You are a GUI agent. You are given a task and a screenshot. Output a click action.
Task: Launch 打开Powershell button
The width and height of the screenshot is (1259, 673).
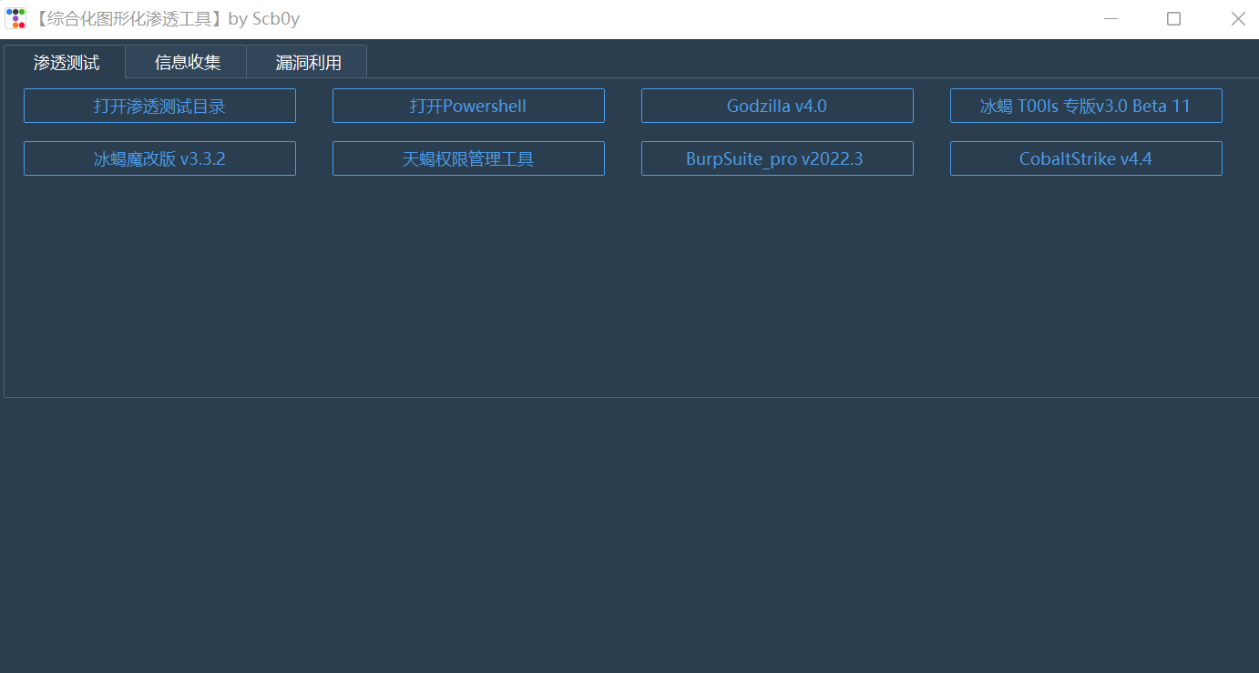[x=468, y=106]
